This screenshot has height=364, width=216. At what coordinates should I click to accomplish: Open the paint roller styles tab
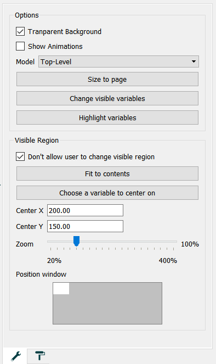point(40,356)
